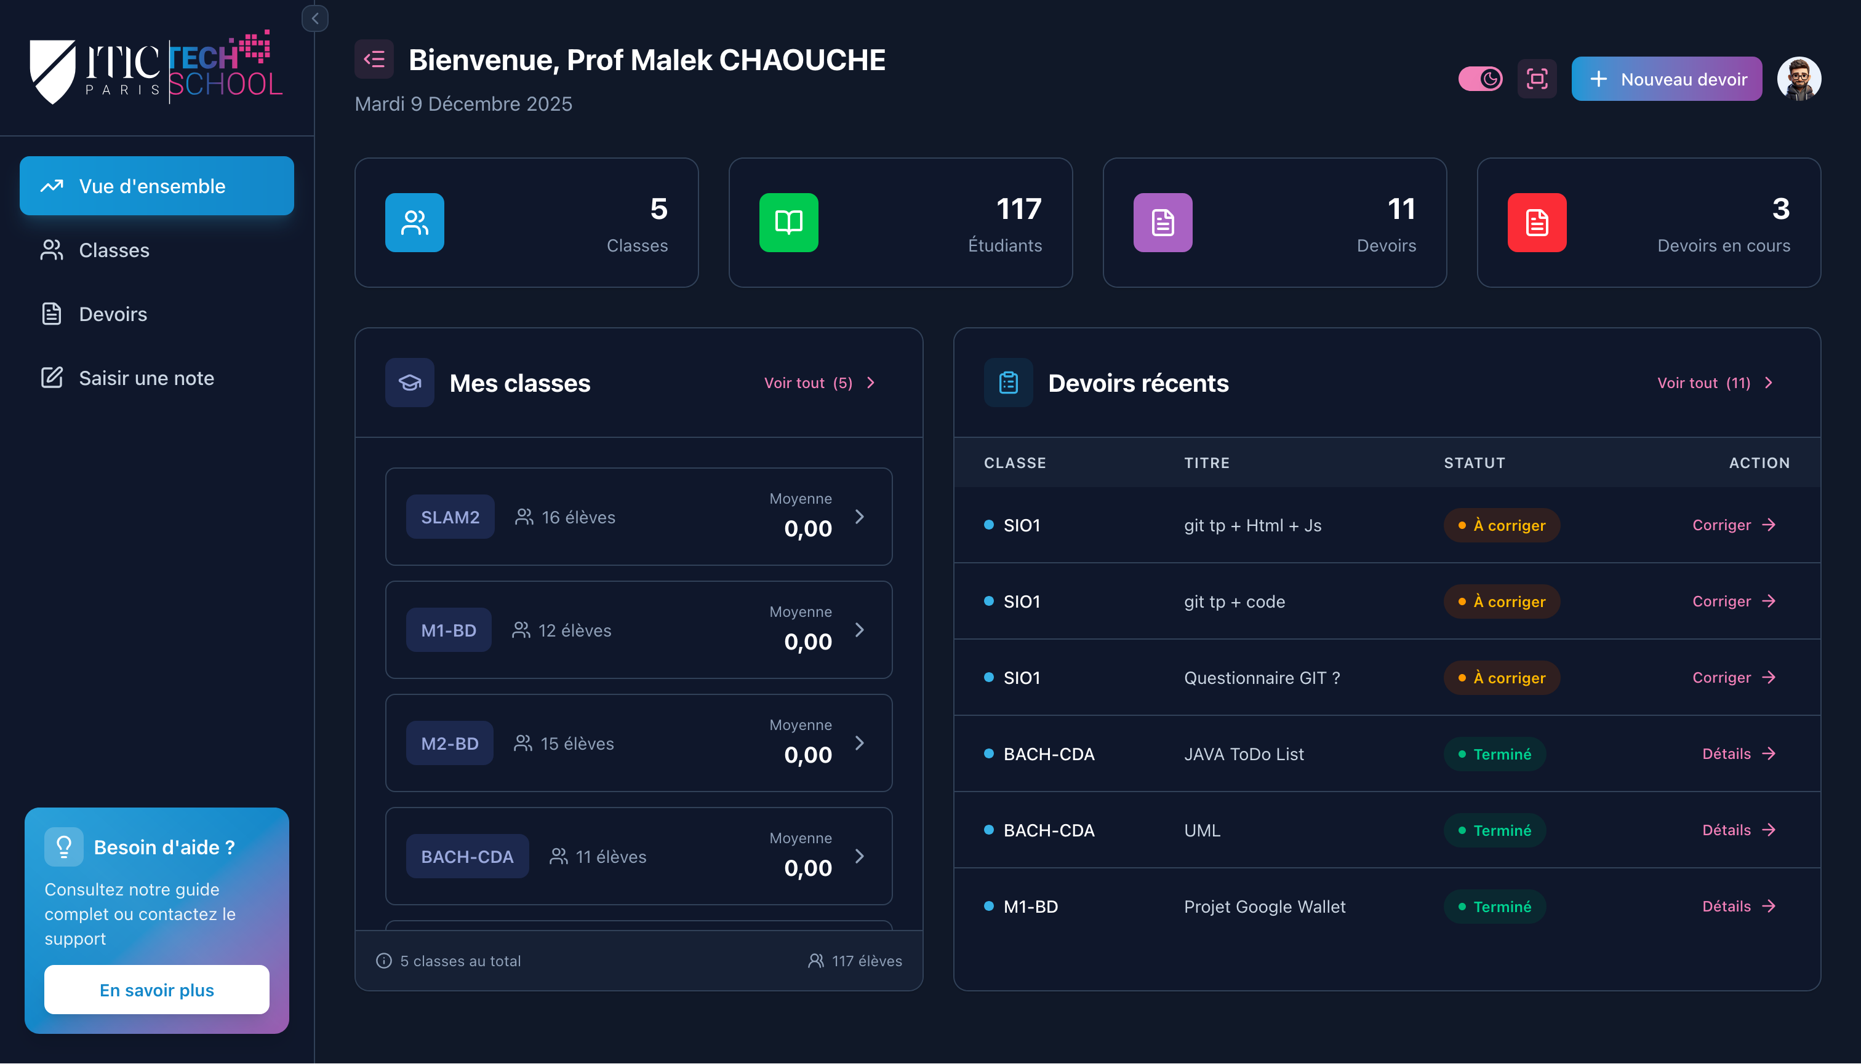The image size is (1861, 1064).
Task: Click the Nouveau devoir button
Action: (1666, 79)
